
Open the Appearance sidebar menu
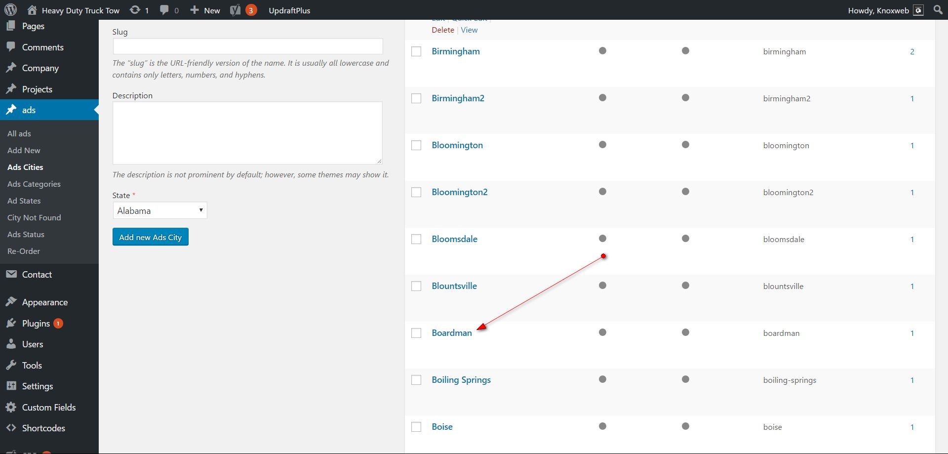point(44,302)
